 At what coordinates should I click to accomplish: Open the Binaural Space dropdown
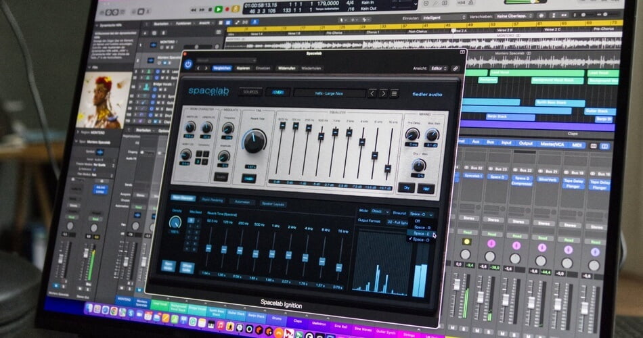point(422,214)
